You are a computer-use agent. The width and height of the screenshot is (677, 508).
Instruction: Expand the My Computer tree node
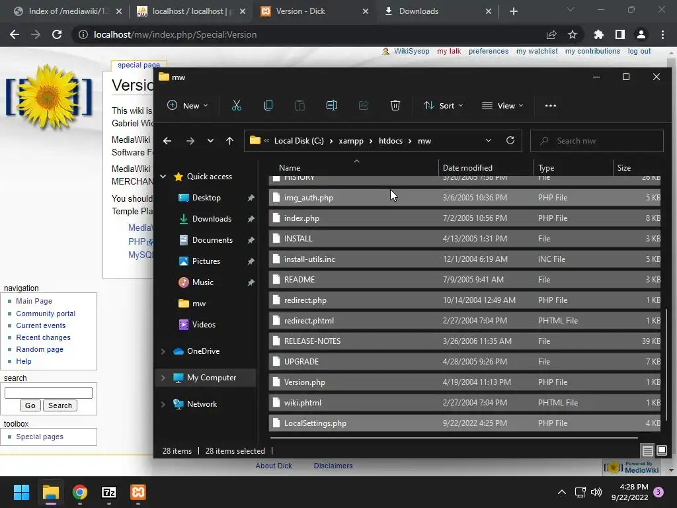point(163,378)
